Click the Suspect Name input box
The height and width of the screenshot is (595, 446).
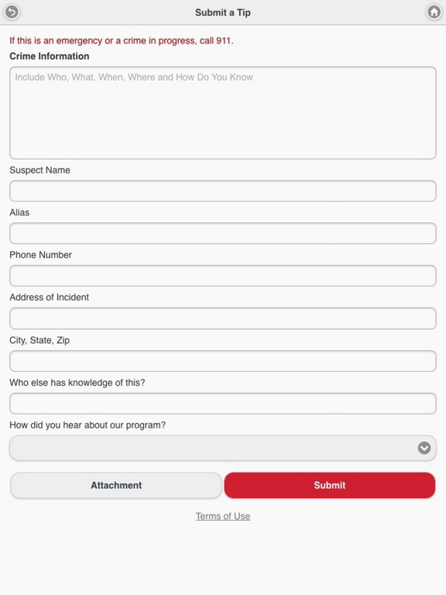pos(223,191)
